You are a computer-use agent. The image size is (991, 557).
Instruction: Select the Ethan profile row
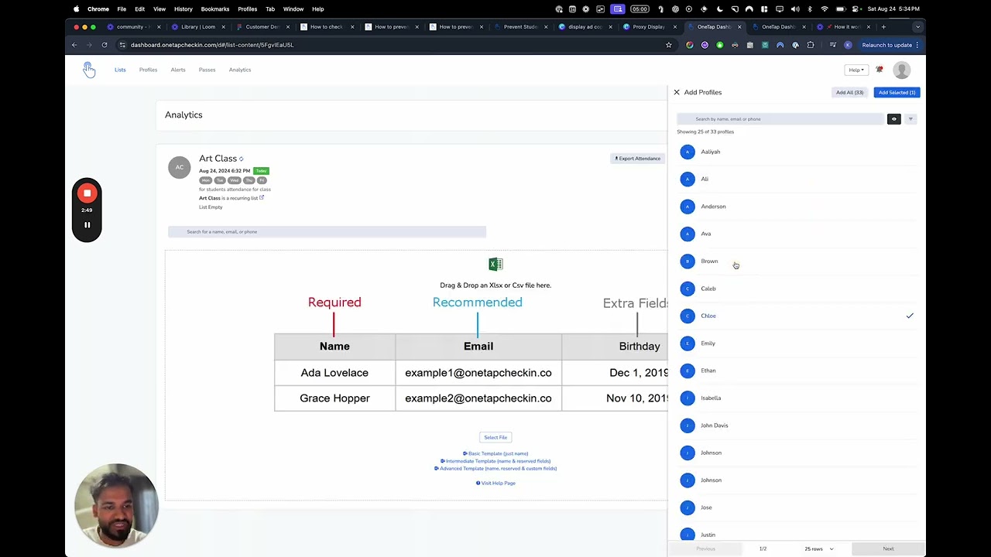(797, 371)
